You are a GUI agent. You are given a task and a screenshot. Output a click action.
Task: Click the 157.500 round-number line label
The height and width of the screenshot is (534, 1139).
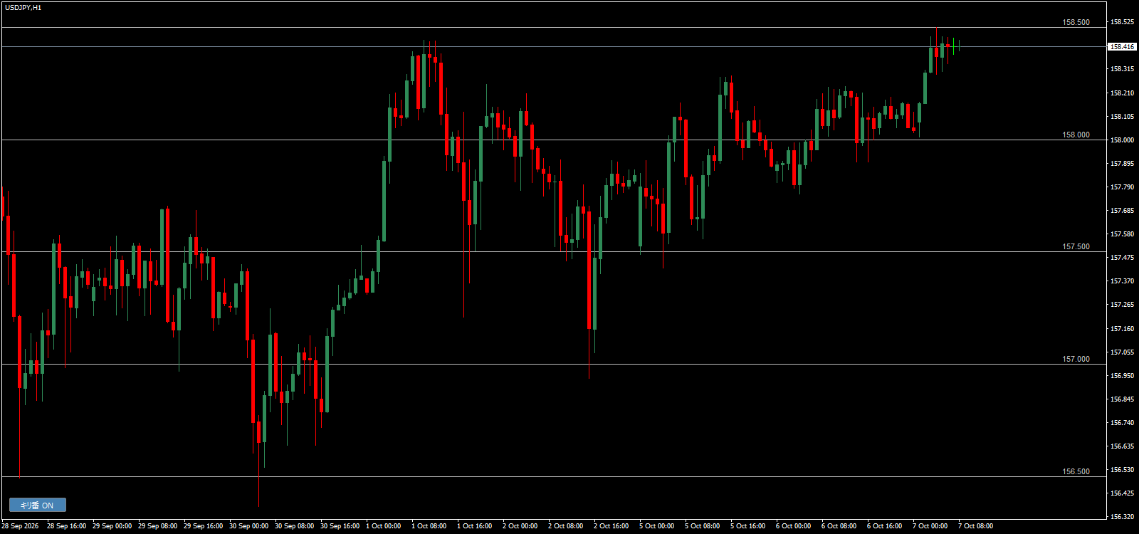(x=1076, y=246)
